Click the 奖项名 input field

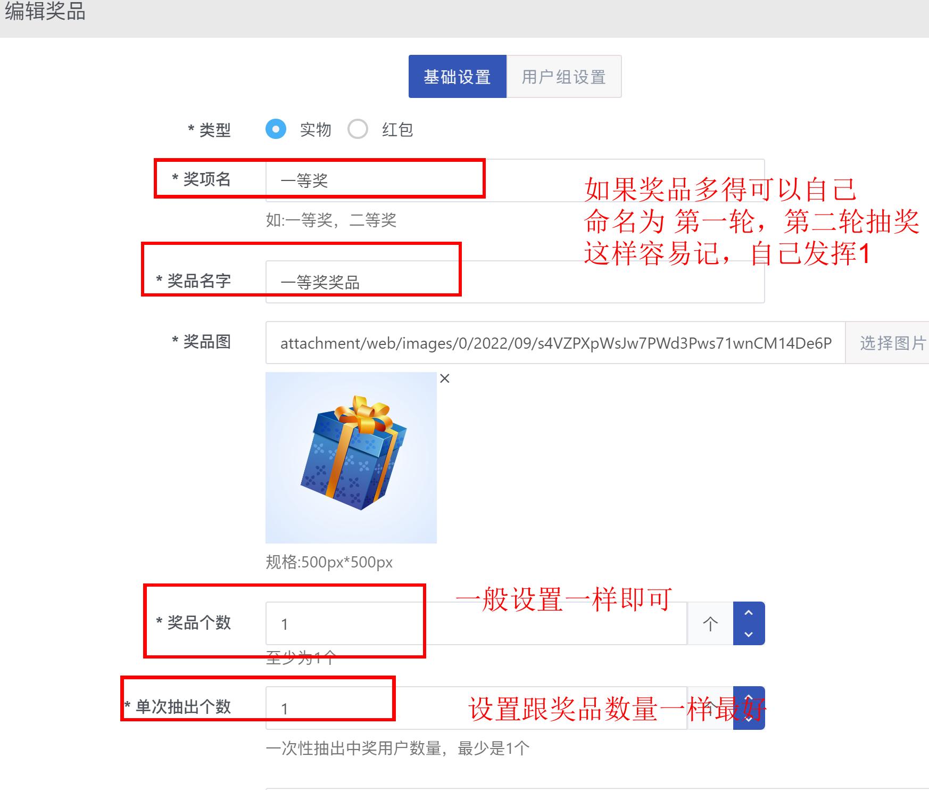tap(515, 180)
